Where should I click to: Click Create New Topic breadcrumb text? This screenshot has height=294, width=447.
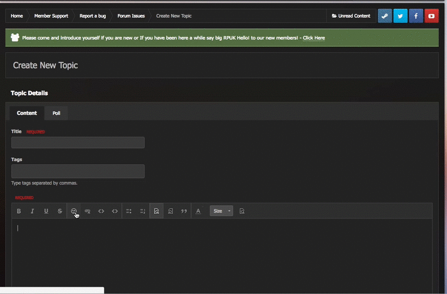tap(174, 16)
